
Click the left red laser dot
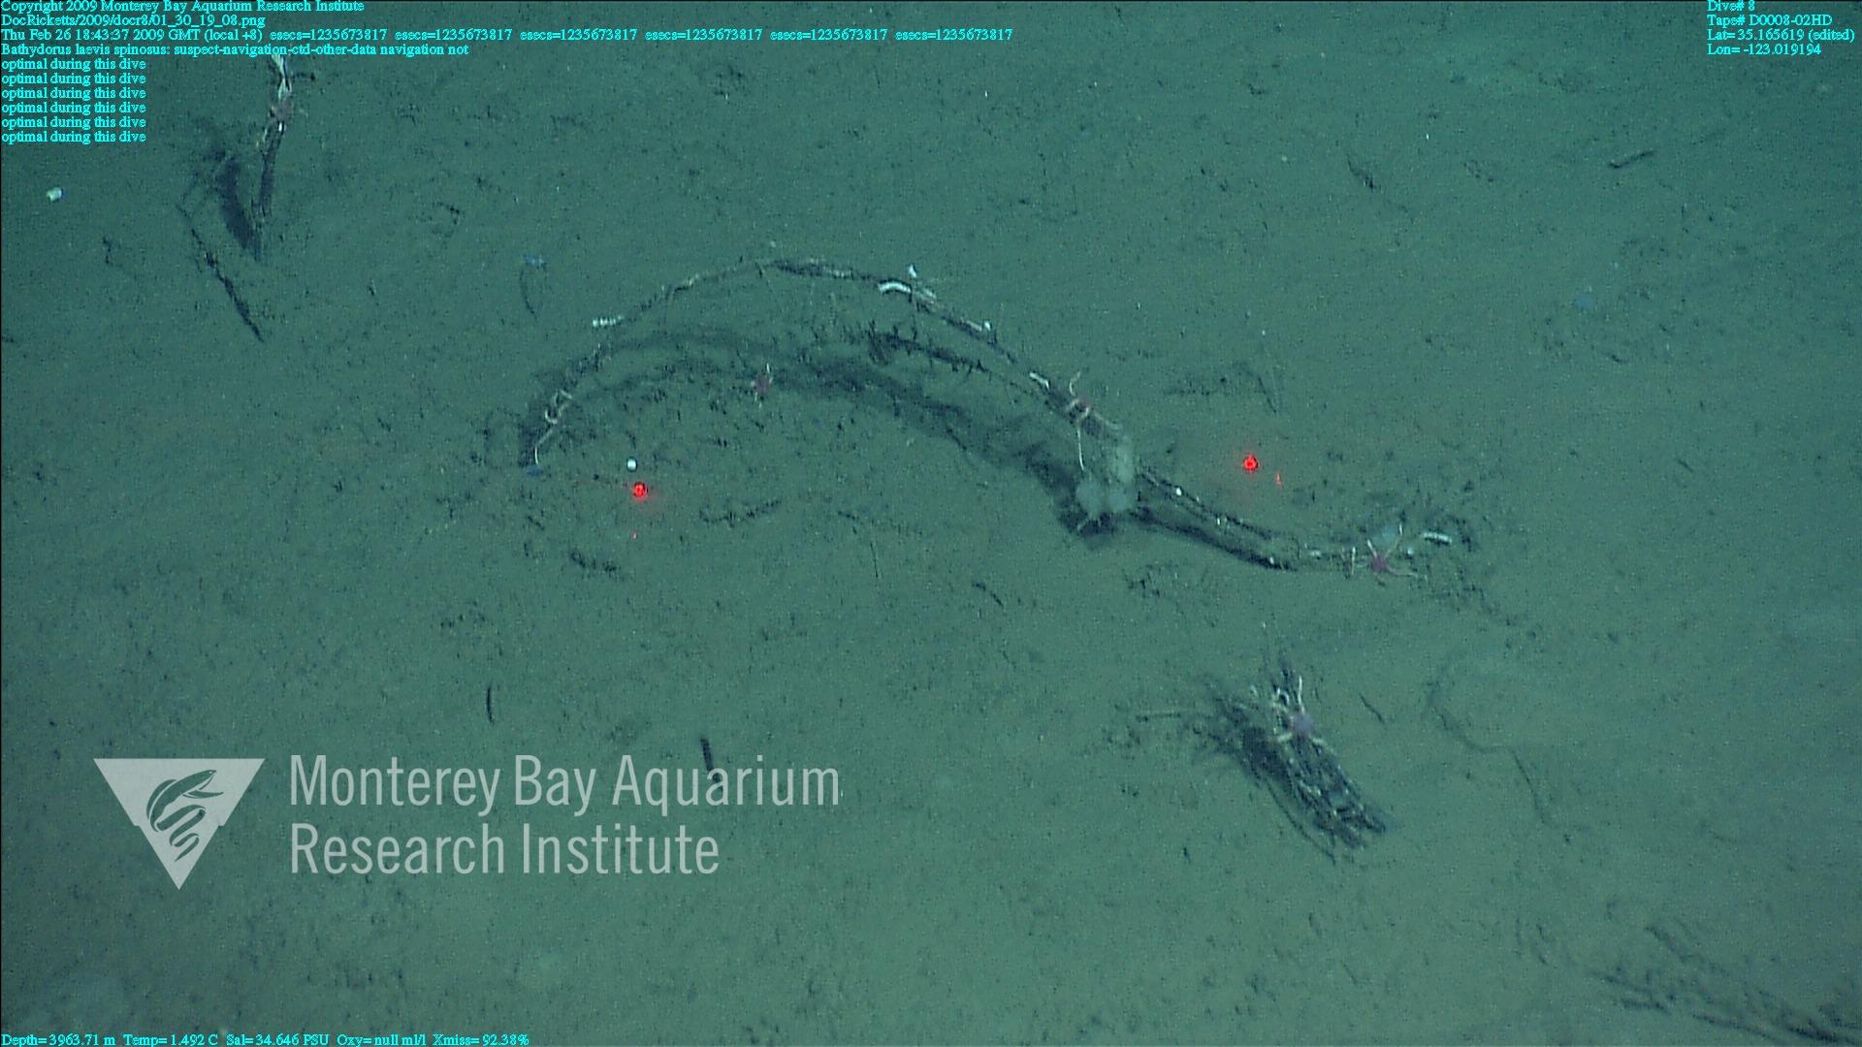click(639, 491)
